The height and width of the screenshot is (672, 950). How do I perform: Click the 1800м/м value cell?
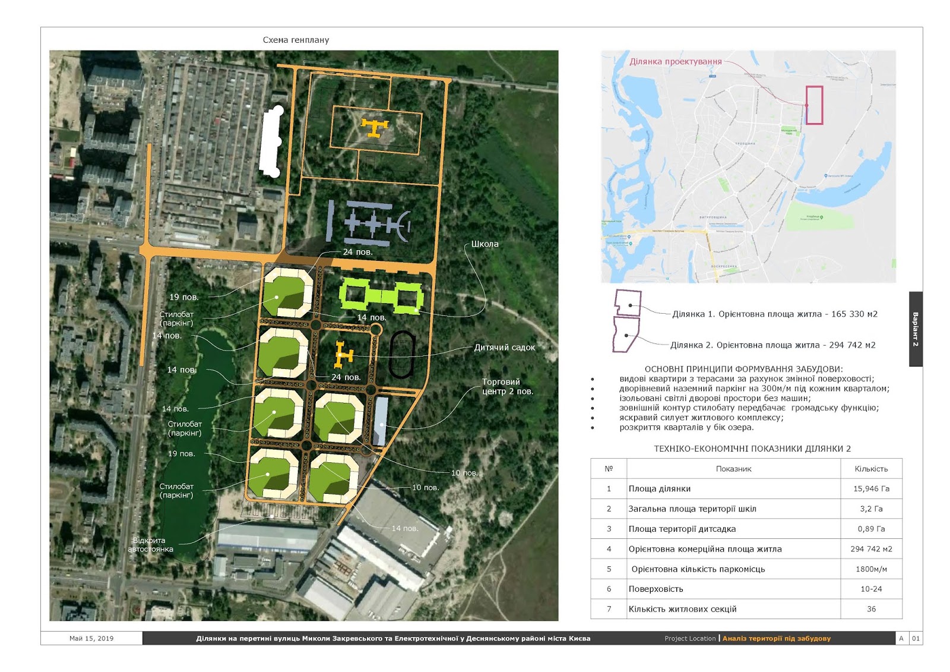(871, 569)
